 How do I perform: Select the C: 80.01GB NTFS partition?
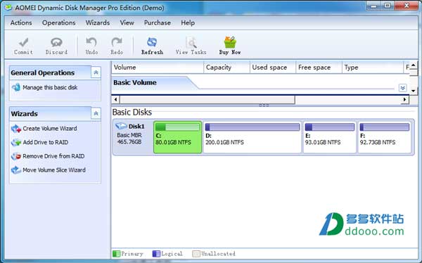tap(178, 137)
